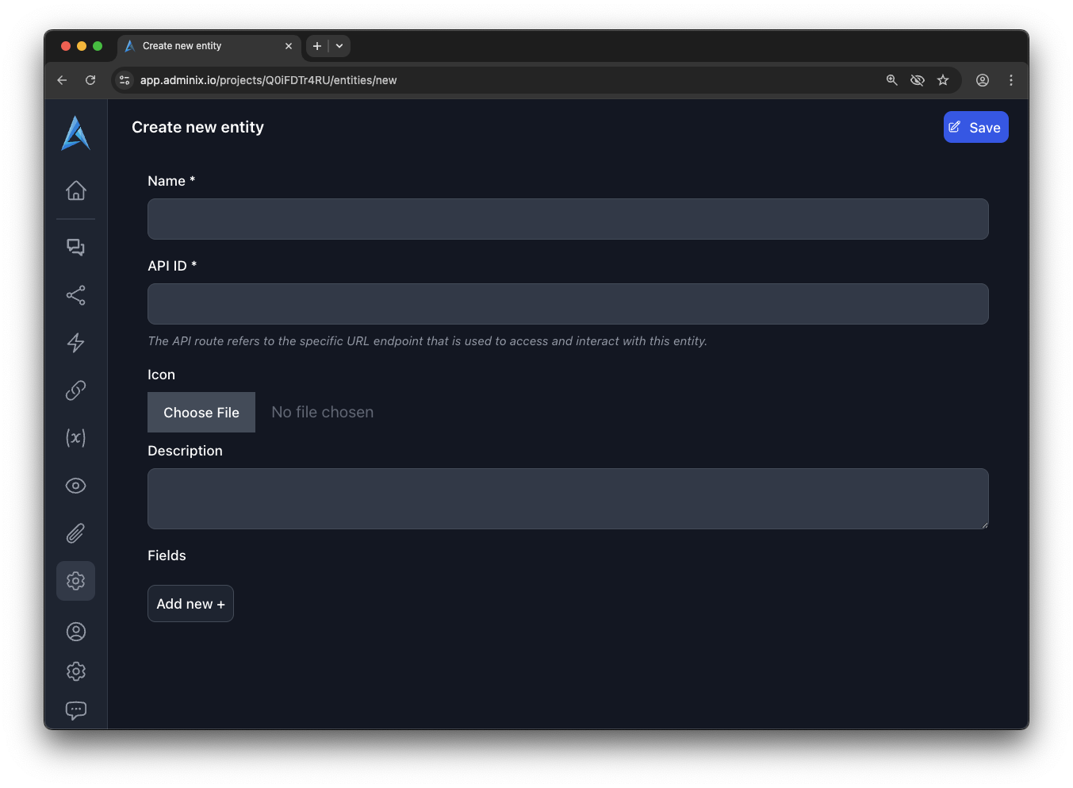Click the Description text area
Viewport: 1073px width, 788px height.
click(568, 498)
